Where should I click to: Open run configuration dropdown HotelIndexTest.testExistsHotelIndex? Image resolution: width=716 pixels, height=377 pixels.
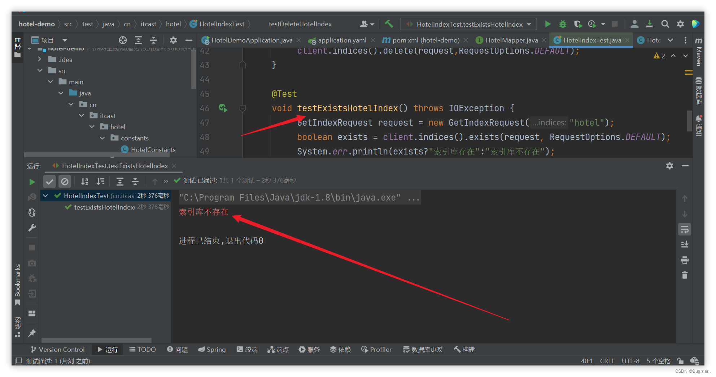point(468,24)
